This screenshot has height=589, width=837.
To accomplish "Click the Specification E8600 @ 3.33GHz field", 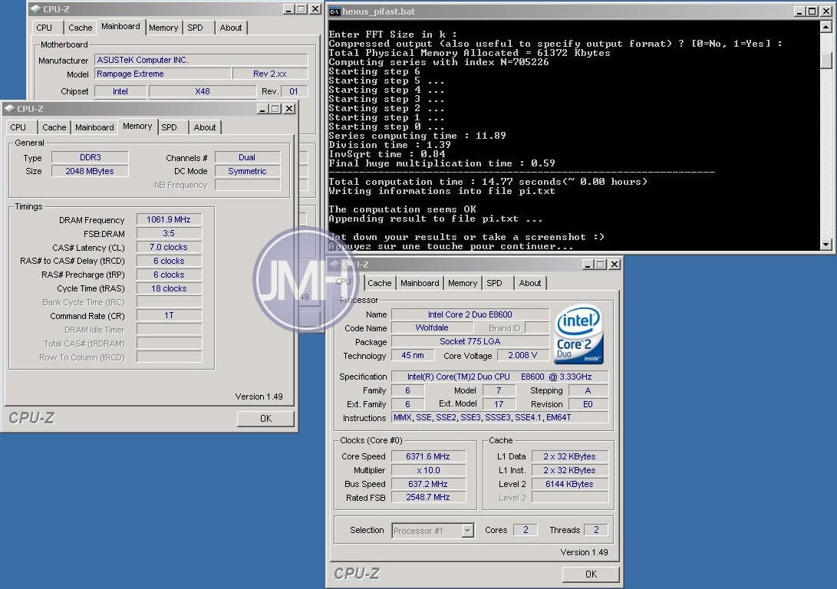I will (499, 377).
